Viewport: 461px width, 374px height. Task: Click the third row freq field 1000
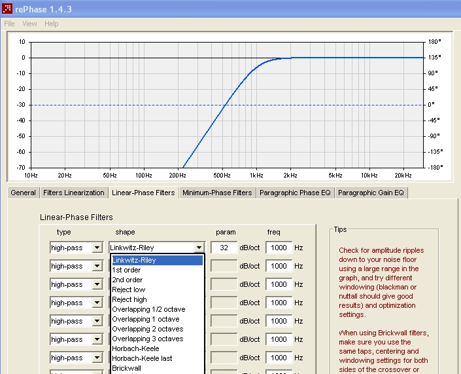(x=279, y=284)
